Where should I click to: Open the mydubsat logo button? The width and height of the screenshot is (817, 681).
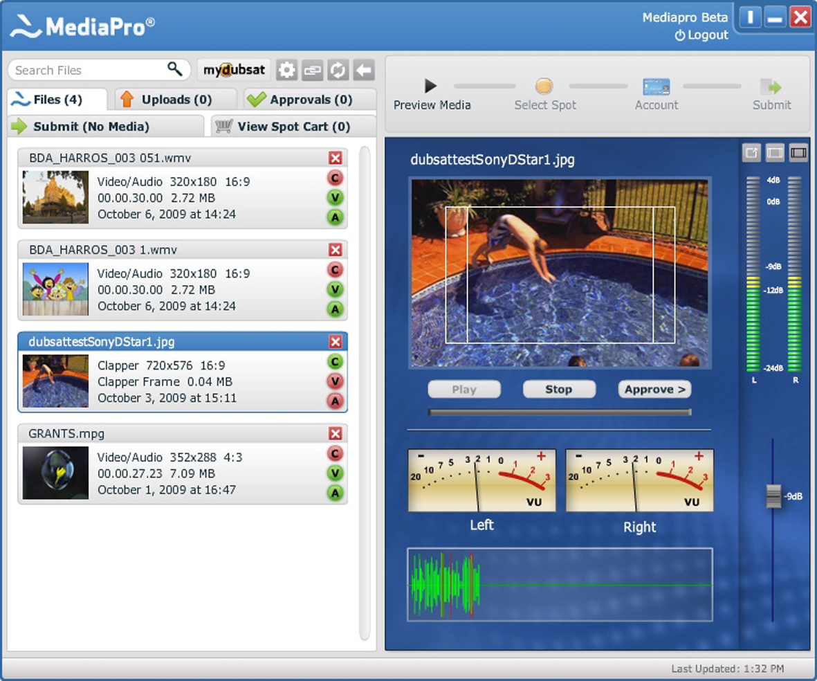[x=234, y=70]
